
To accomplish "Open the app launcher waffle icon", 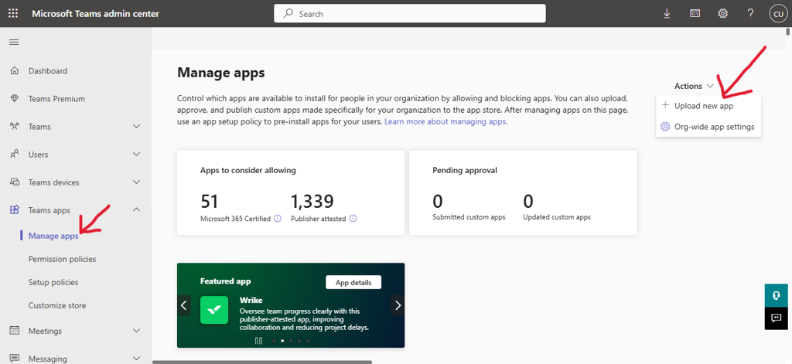I will point(14,14).
